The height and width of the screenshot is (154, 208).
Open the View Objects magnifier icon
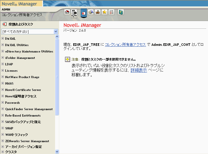[91, 12]
